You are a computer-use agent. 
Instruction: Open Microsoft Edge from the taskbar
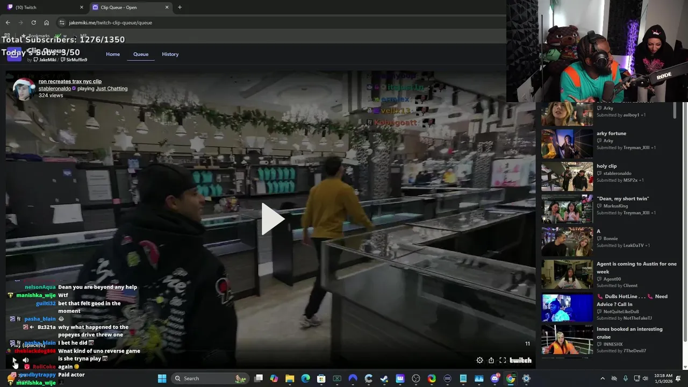[x=305, y=378]
